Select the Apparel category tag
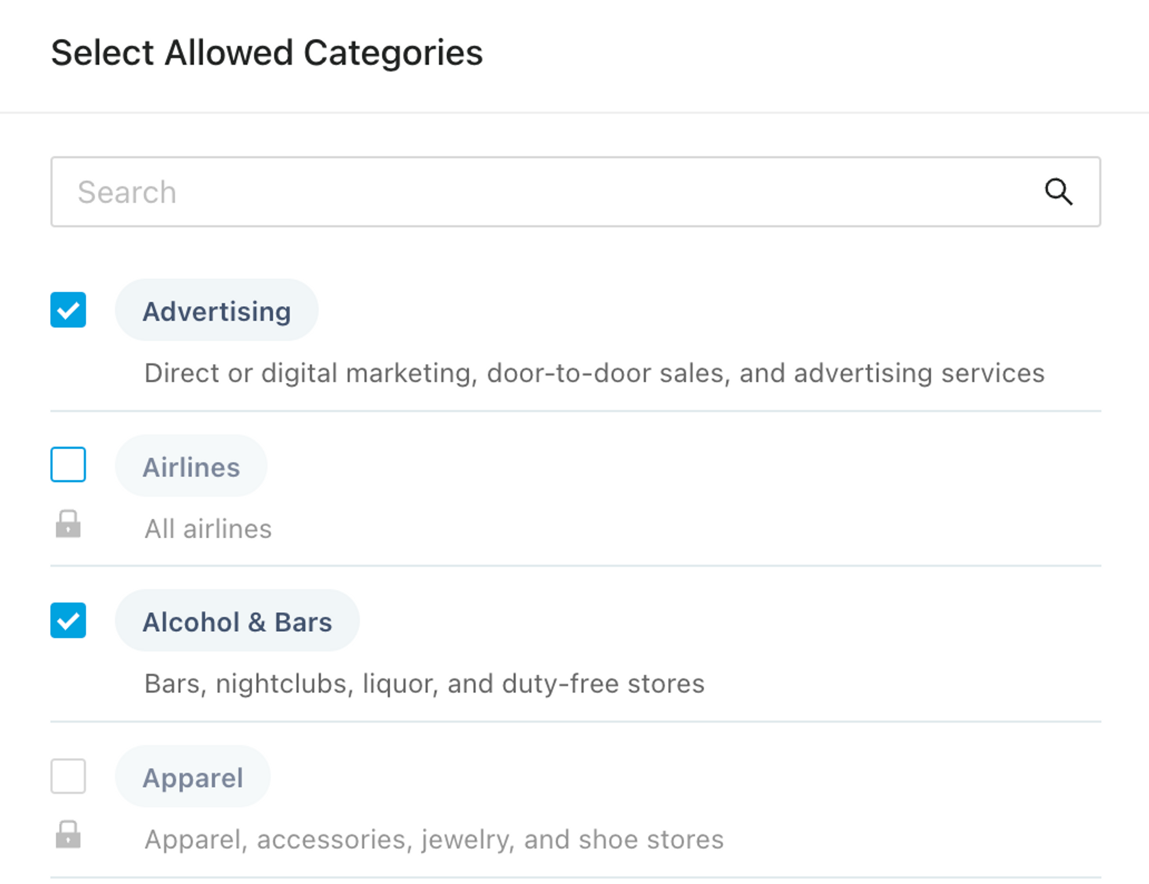This screenshot has width=1149, height=884. [x=193, y=777]
